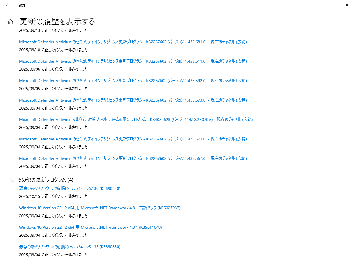Open .NET Framework 4.8.1 KB5011048 link
The height and width of the screenshot is (275, 354).
tap(90, 227)
